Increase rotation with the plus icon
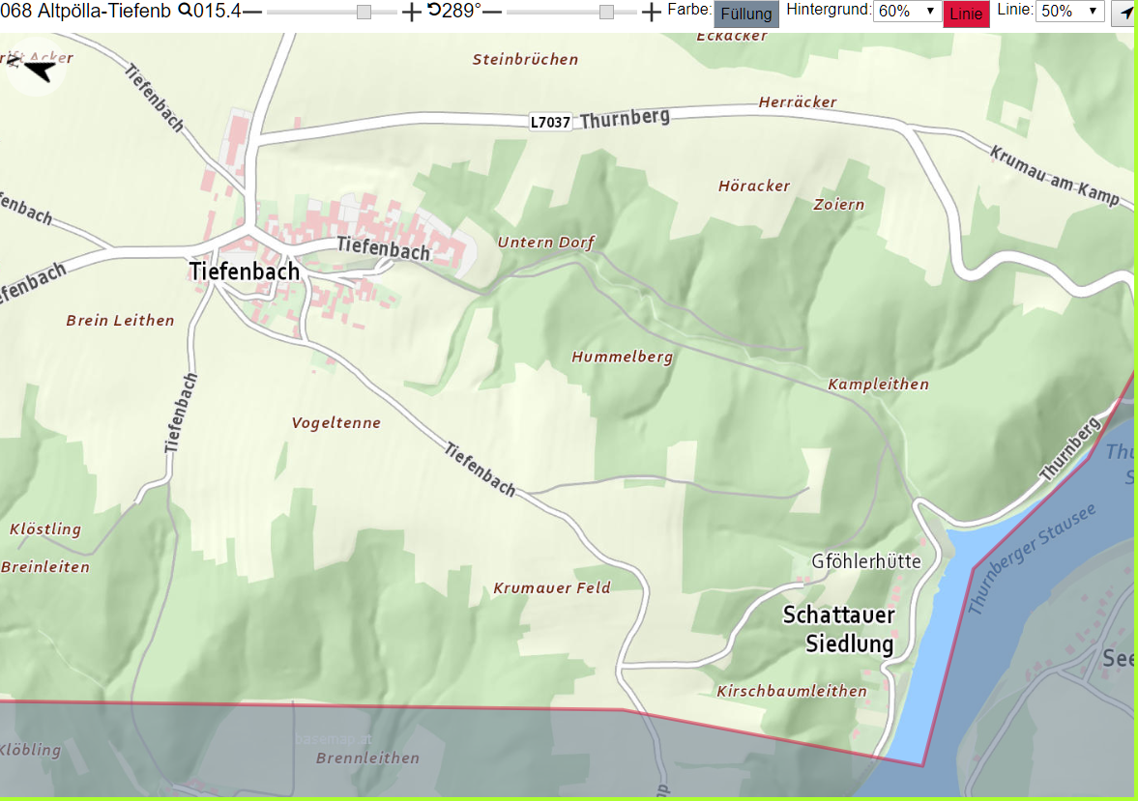The height and width of the screenshot is (801, 1138). 651,12
